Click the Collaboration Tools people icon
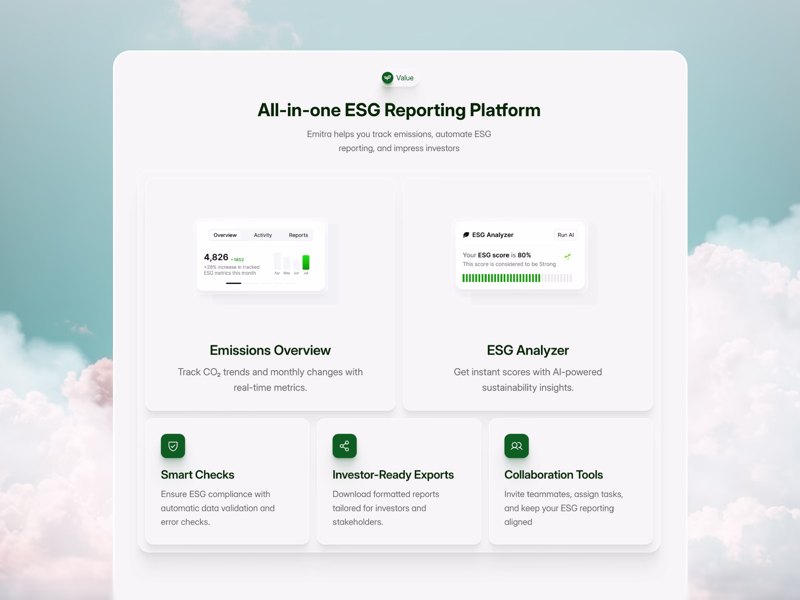800x600 pixels. (x=516, y=446)
